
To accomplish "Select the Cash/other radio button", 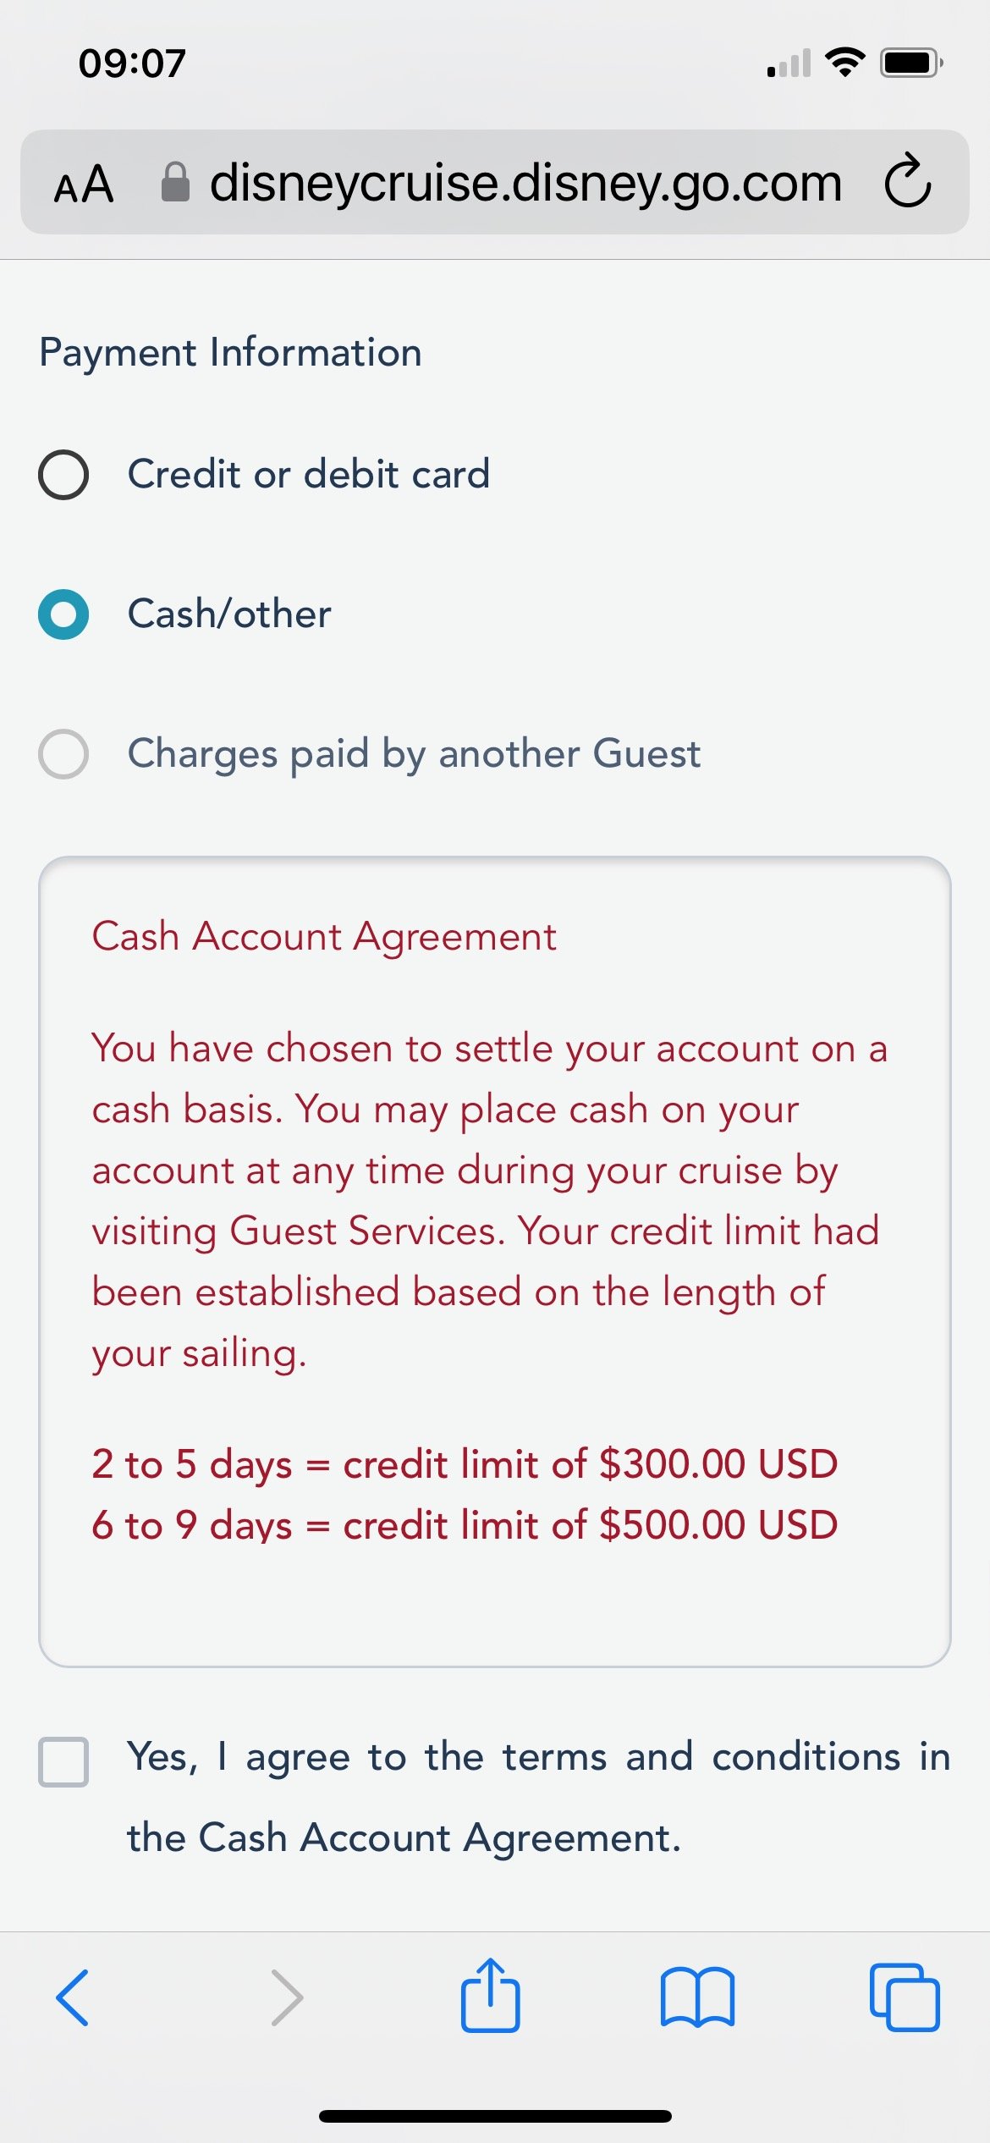I will click(x=63, y=614).
